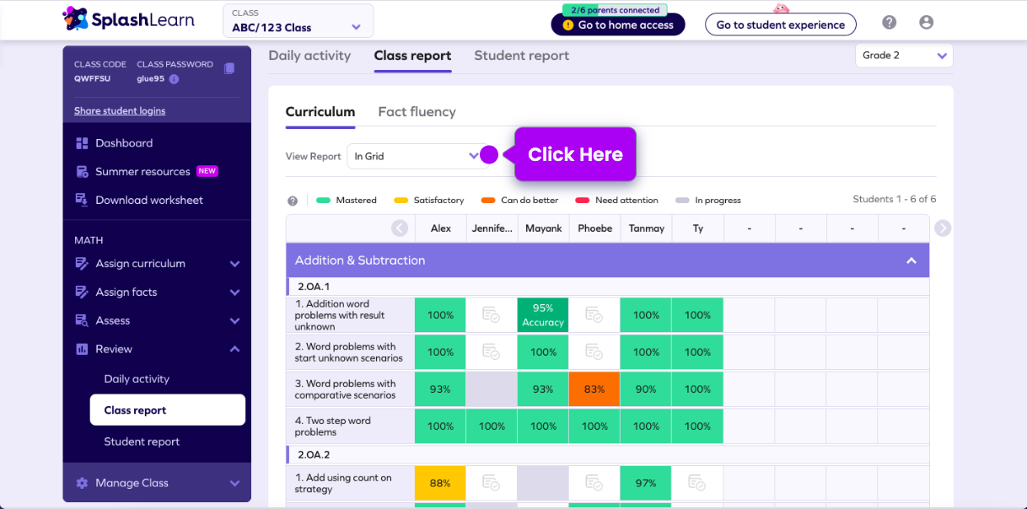1027x509 pixels.
Task: Switch to the Fact fluency tab
Action: [x=417, y=111]
